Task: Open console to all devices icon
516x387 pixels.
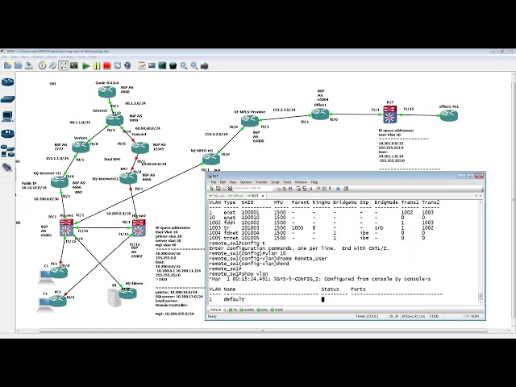Action: point(74,66)
